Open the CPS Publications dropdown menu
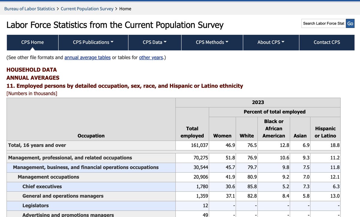This screenshot has height=217, width=360. (93, 42)
